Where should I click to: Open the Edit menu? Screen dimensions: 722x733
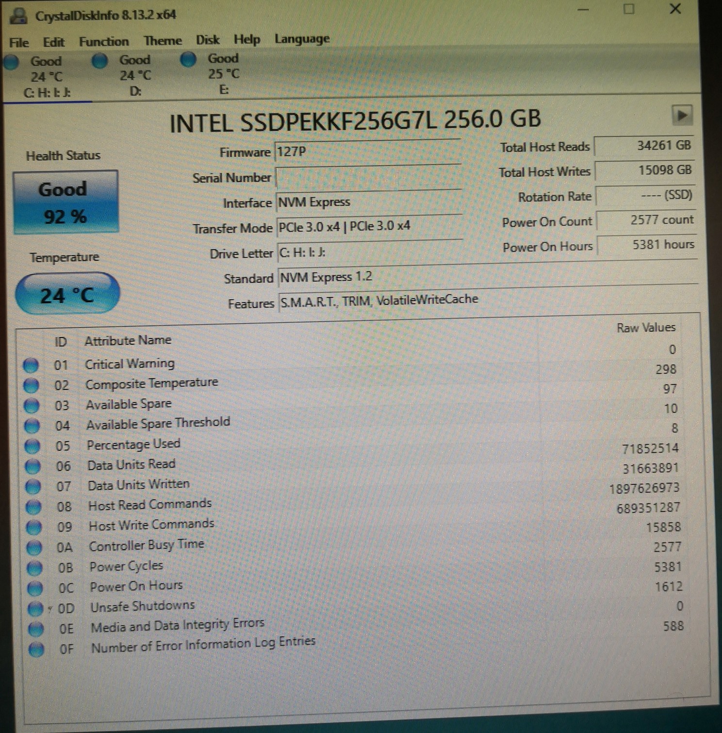pos(53,42)
